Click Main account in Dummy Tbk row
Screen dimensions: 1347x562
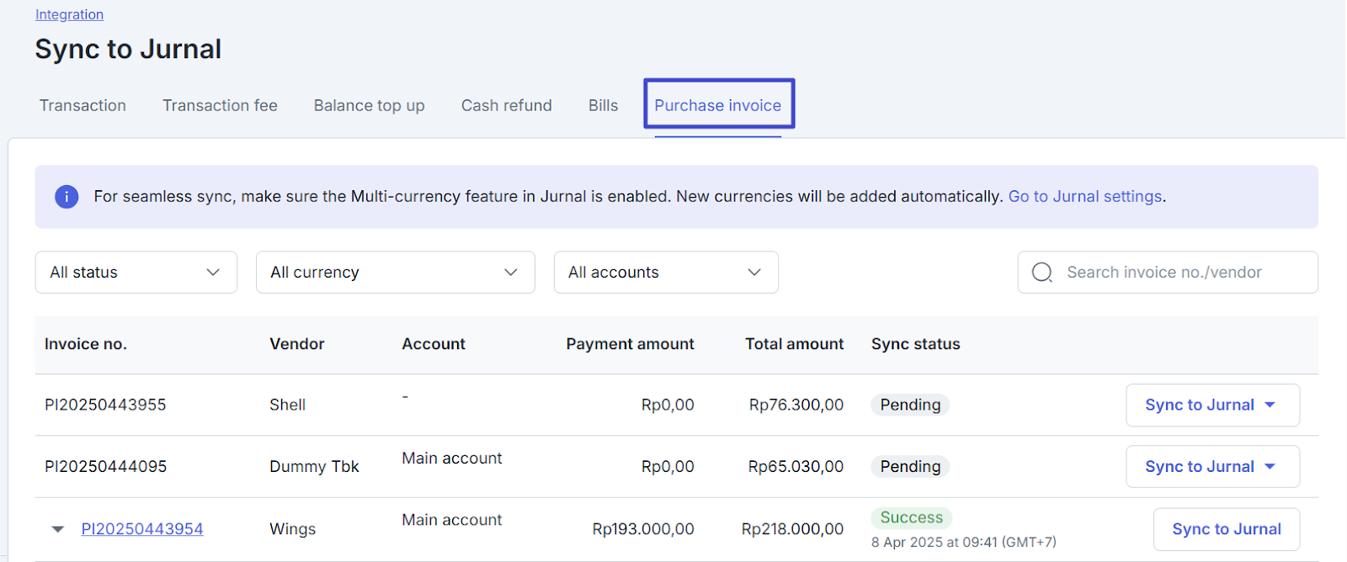point(452,459)
